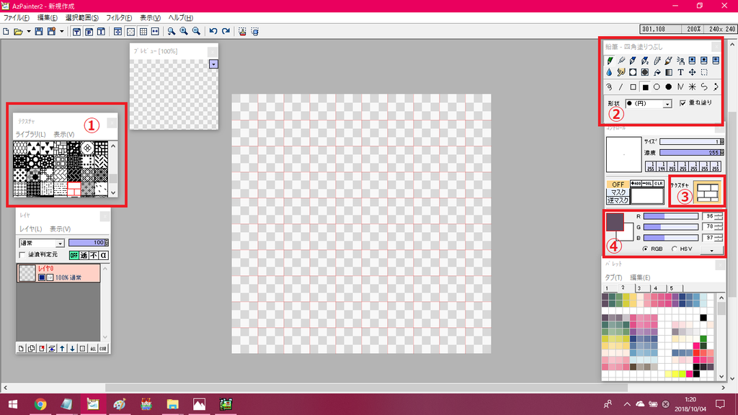738x415 pixels.
Task: Choose the straight line draw type
Action: [621, 87]
